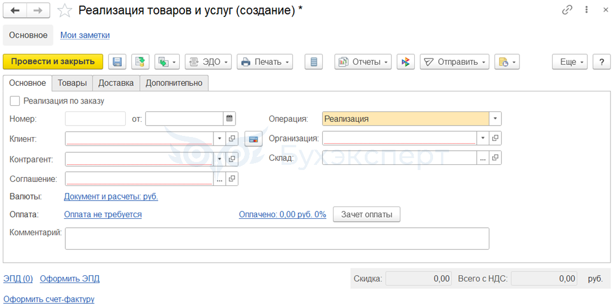Open the Печать dropdown menu
The image size is (614, 307).
265,62
